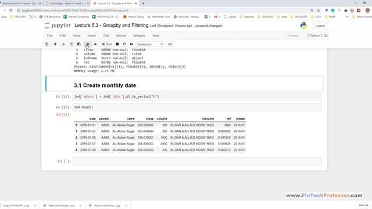Open the Websites bookmarks folder
The width and height of the screenshot is (372, 209).
[x=246, y=17]
